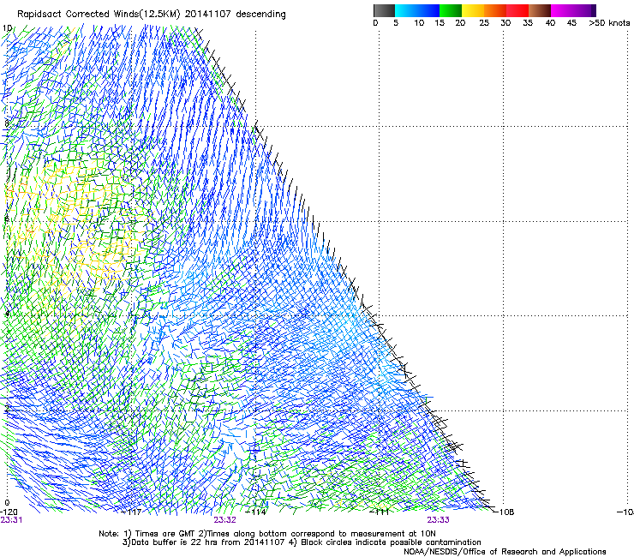Click the gray 0-5 knots legend color band
The height and width of the screenshot is (557, 634).
click(384, 10)
